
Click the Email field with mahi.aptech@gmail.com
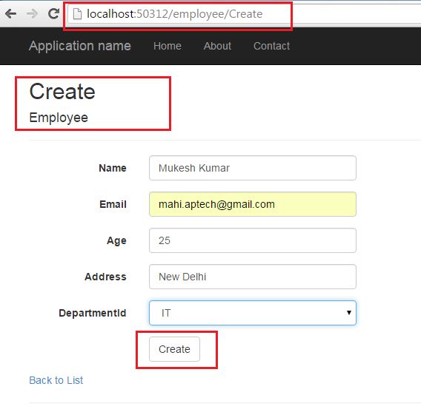pos(253,204)
